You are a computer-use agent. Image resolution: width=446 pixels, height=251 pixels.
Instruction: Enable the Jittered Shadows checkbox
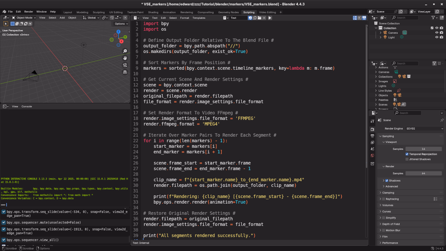click(x=407, y=159)
